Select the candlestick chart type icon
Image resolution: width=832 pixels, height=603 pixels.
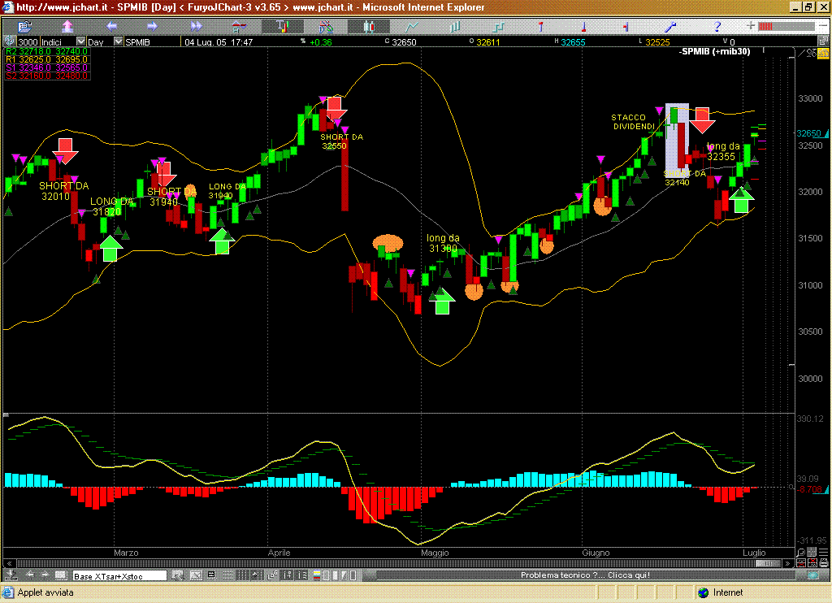click(368, 26)
